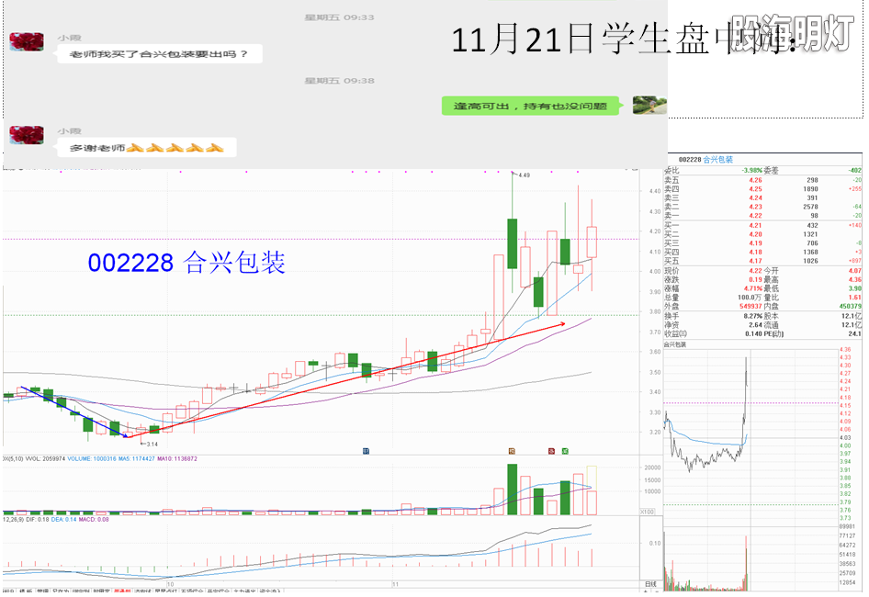This screenshot has width=869, height=597.
Task: Switch to the 日线 tab
Action: pos(650,584)
